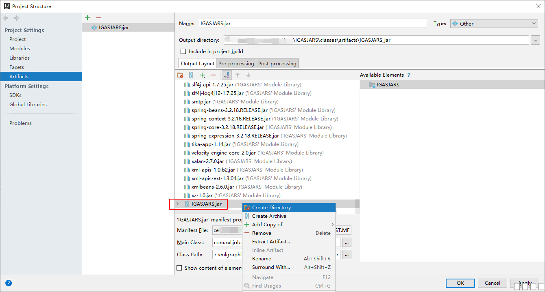
Task: Click the green add artifact plus icon
Action: point(87,18)
